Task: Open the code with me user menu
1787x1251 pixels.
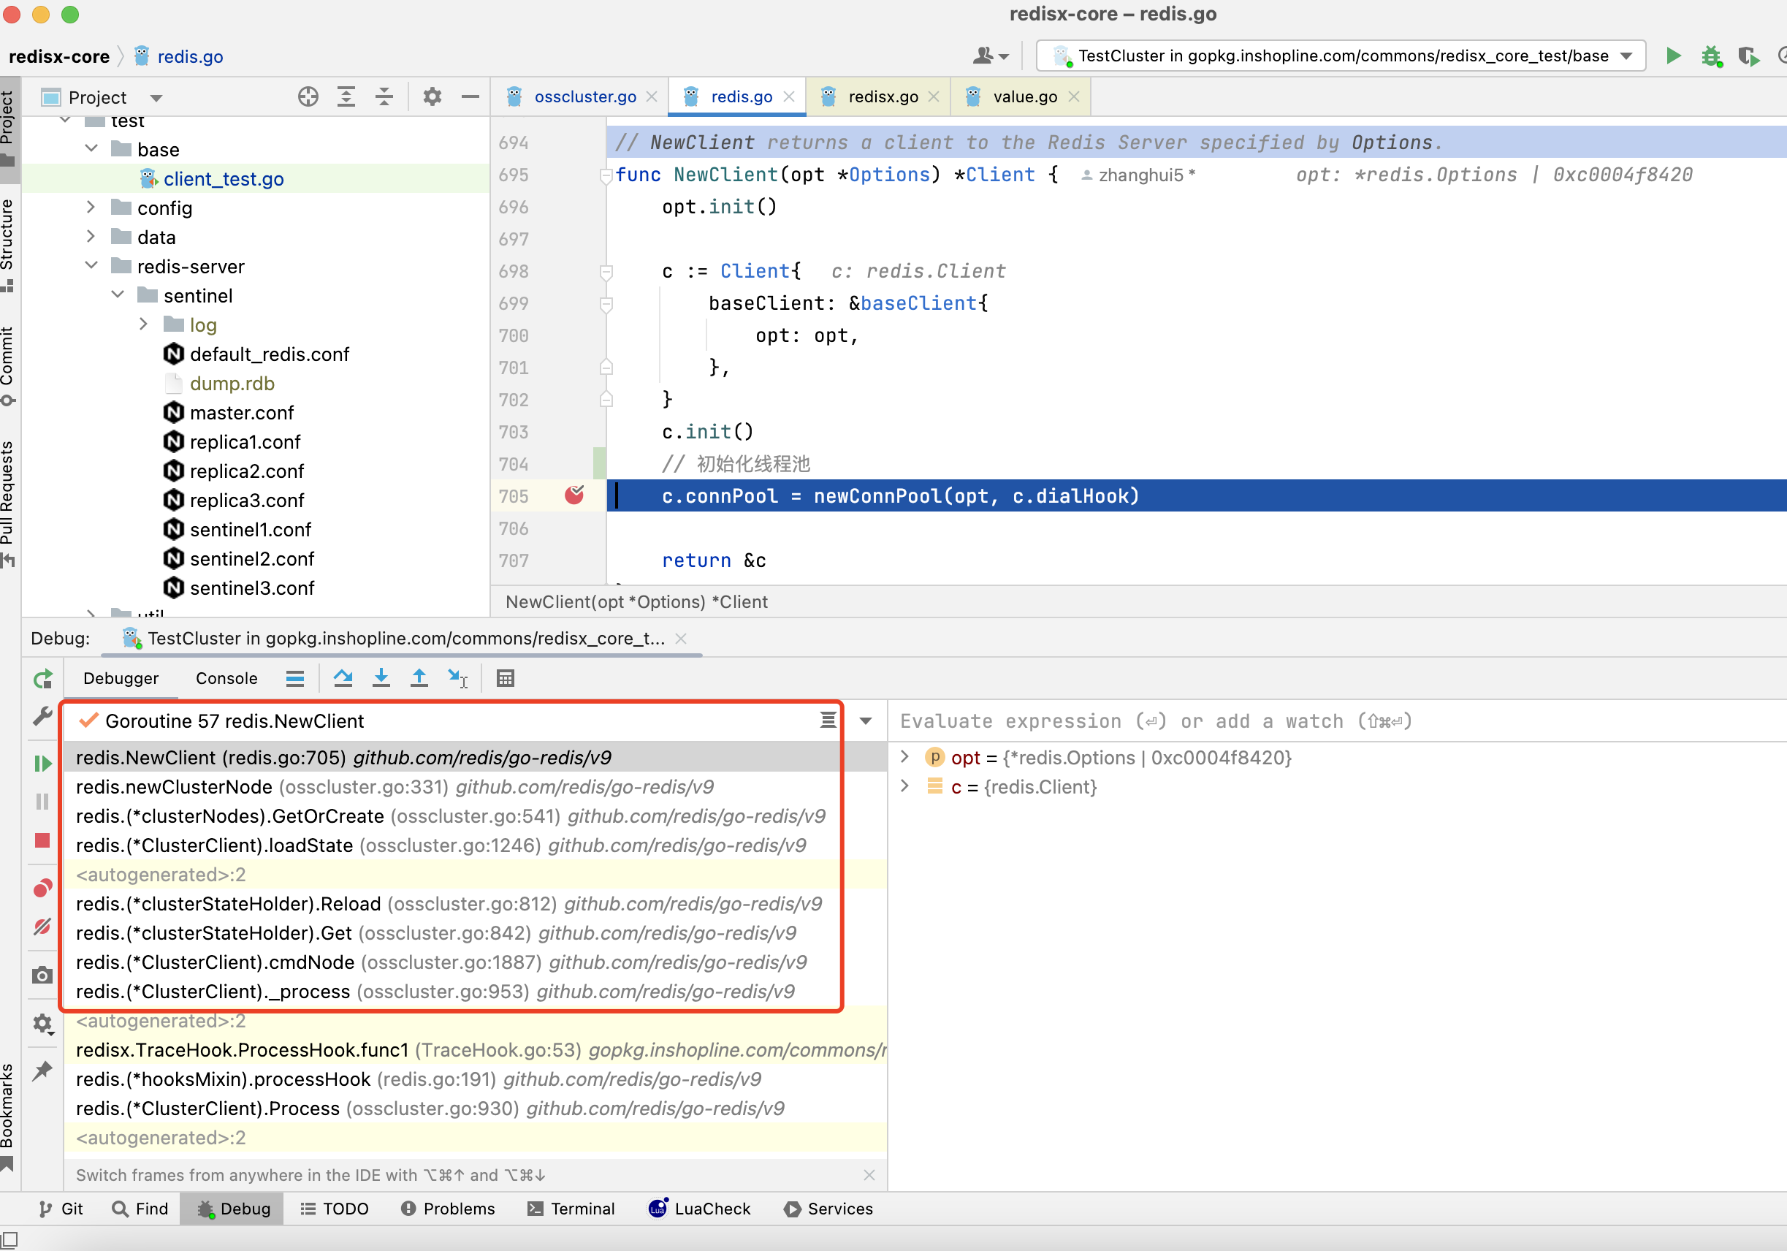Action: [x=990, y=56]
